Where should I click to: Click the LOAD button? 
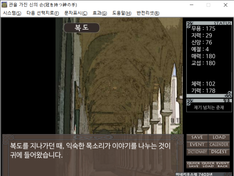(219, 137)
